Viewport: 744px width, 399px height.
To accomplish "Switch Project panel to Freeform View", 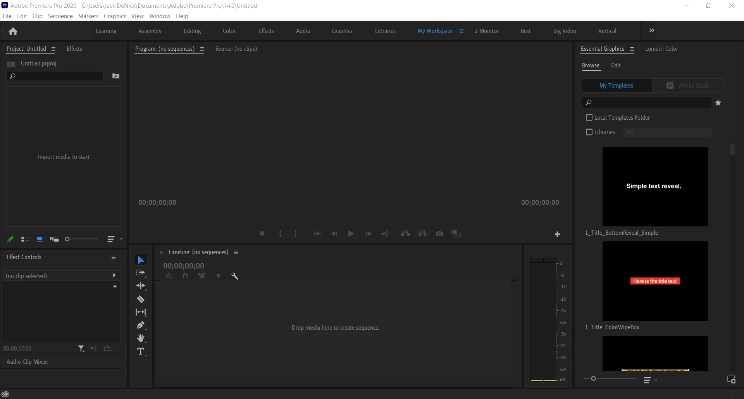I will pos(54,239).
